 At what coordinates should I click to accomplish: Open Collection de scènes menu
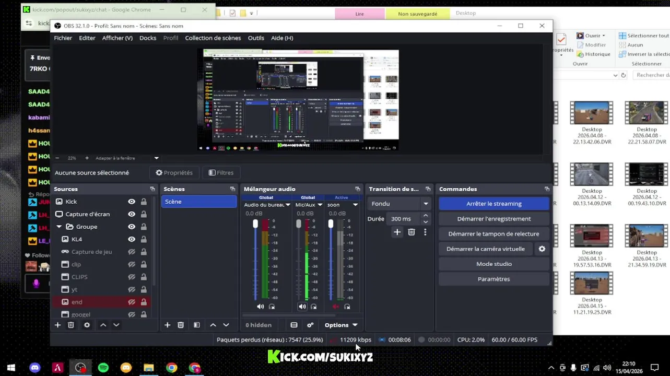tap(213, 38)
